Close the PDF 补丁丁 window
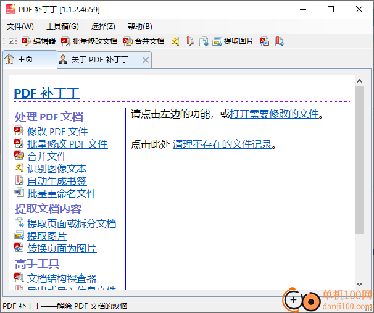This screenshot has height=313, width=374. (359, 9)
